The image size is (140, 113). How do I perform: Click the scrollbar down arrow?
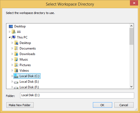pos(131,86)
